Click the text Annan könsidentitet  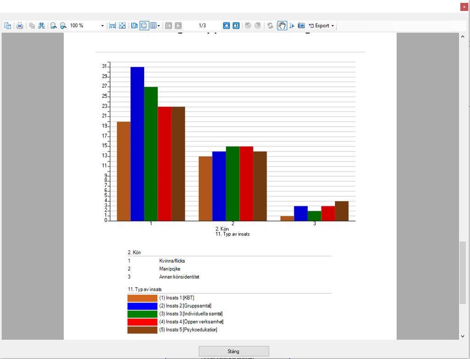coord(179,277)
